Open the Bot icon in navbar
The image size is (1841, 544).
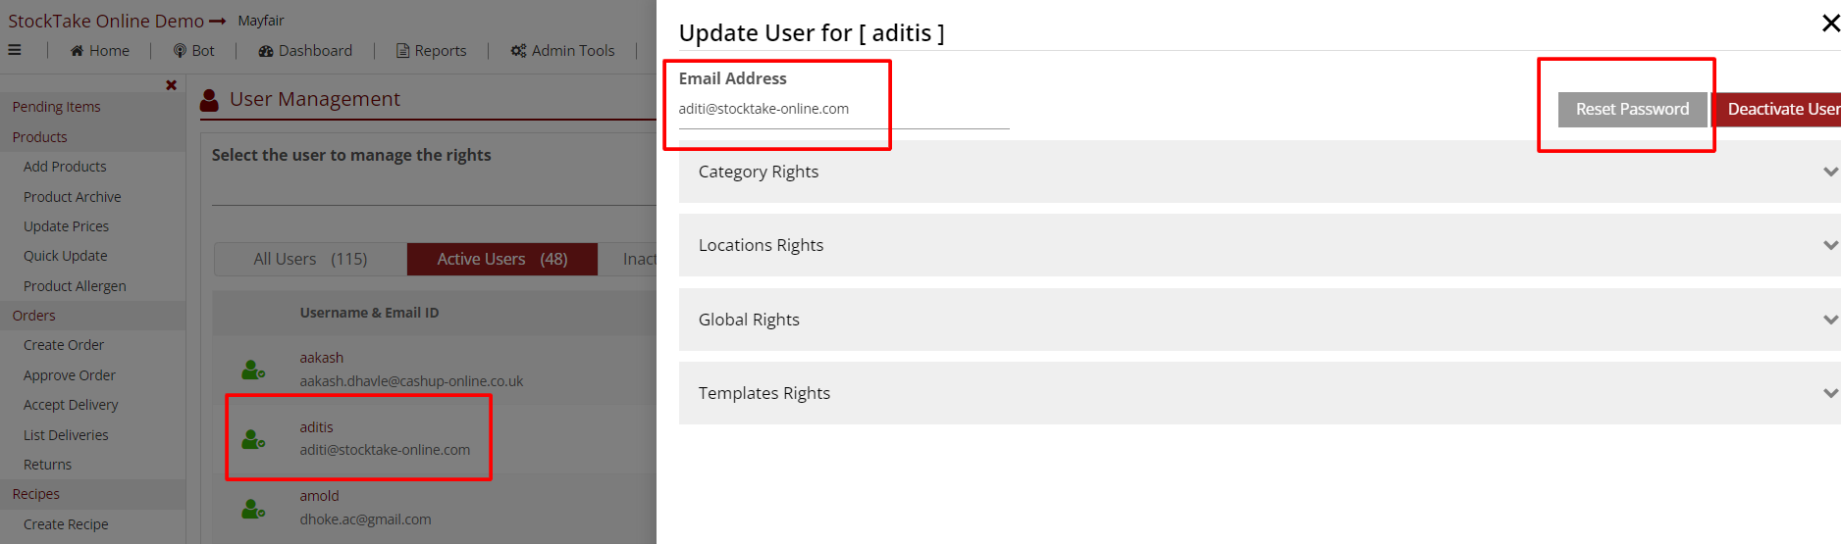pos(180,51)
